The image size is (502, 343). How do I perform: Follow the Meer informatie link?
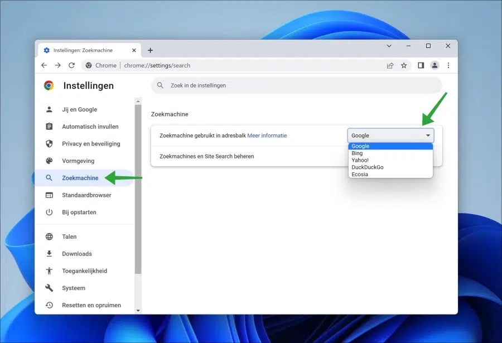coord(267,136)
